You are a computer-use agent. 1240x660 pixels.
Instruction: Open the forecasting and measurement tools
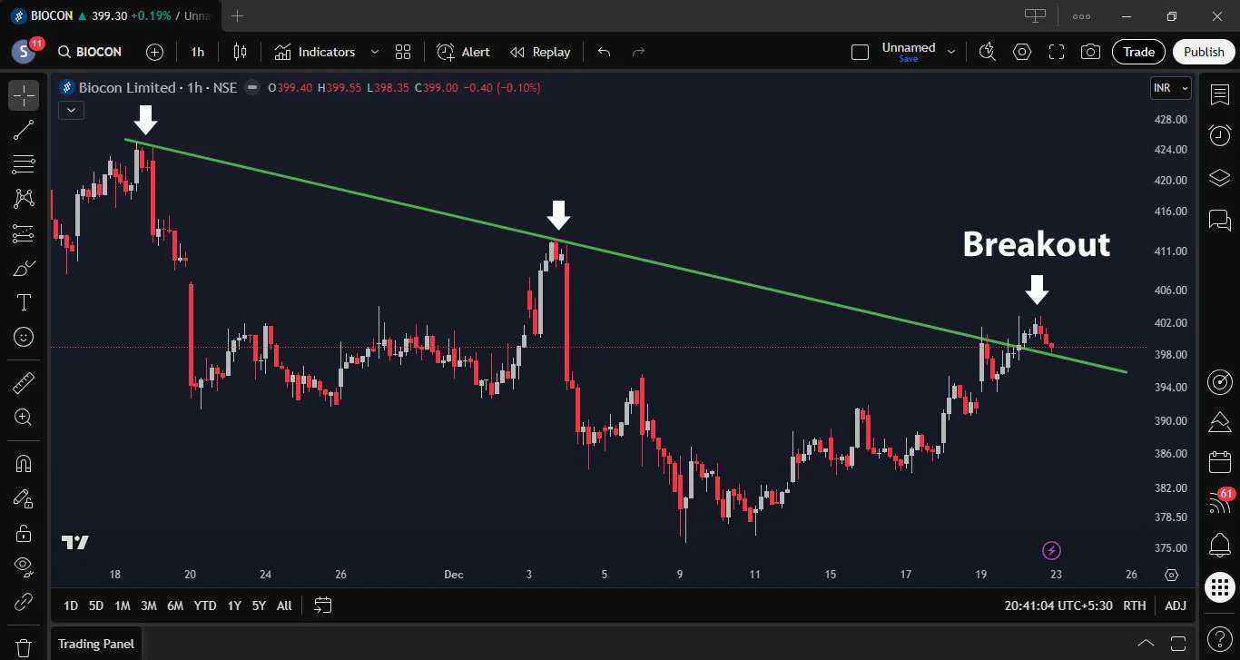(x=24, y=233)
